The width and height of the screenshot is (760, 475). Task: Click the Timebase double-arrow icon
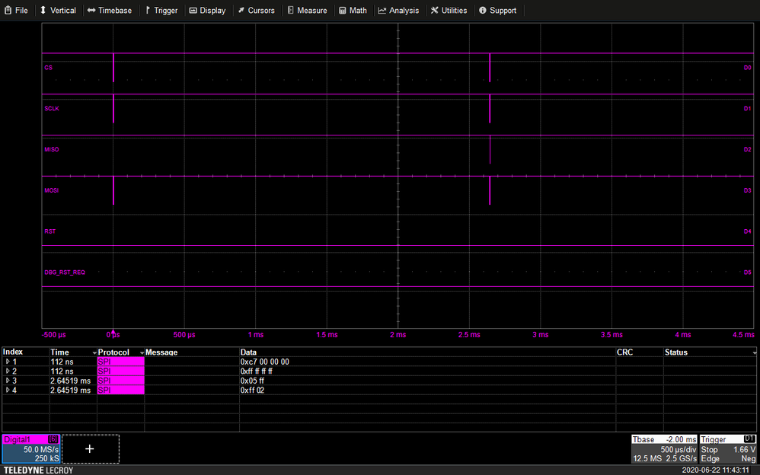pyautogui.click(x=91, y=11)
